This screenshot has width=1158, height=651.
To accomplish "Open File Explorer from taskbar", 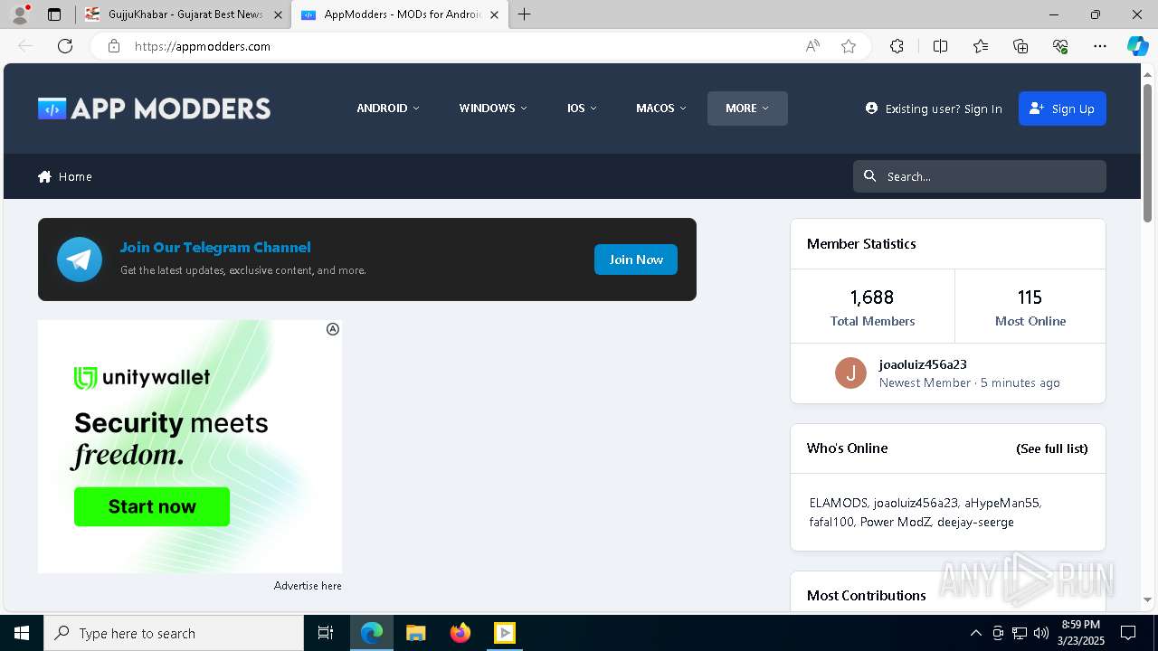I will point(416,633).
